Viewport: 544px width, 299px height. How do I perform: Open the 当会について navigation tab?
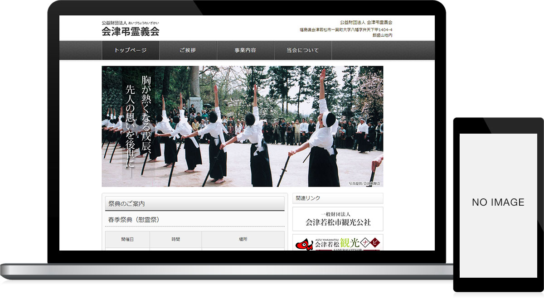tap(303, 50)
